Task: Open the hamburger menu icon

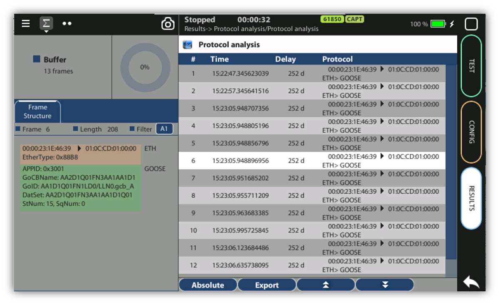Action: coord(26,24)
